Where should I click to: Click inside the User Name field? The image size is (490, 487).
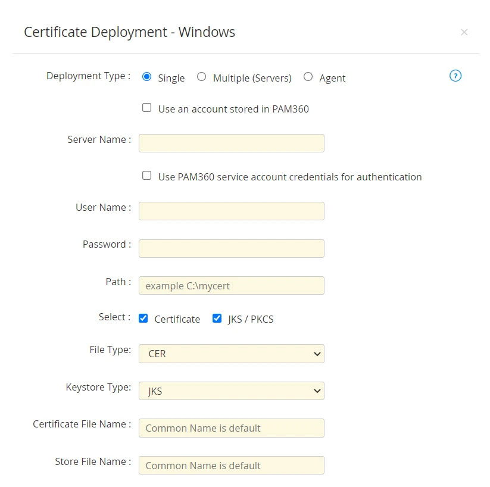[231, 211]
